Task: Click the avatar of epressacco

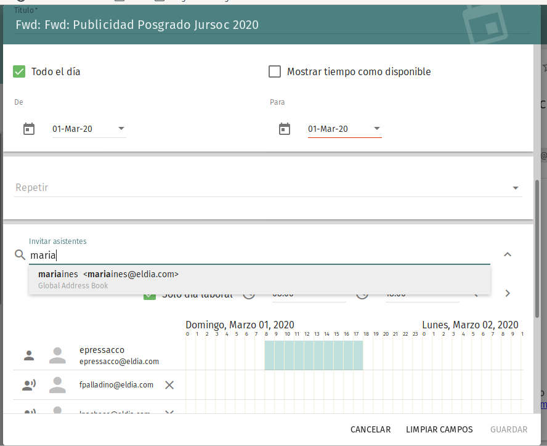Action: coord(57,355)
